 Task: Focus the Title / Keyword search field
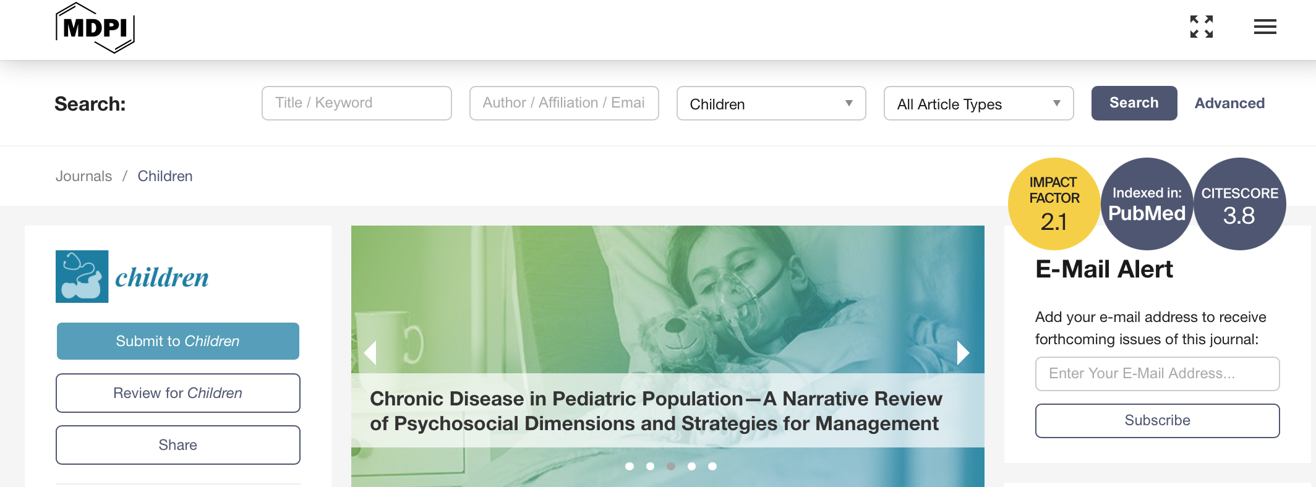click(x=356, y=103)
